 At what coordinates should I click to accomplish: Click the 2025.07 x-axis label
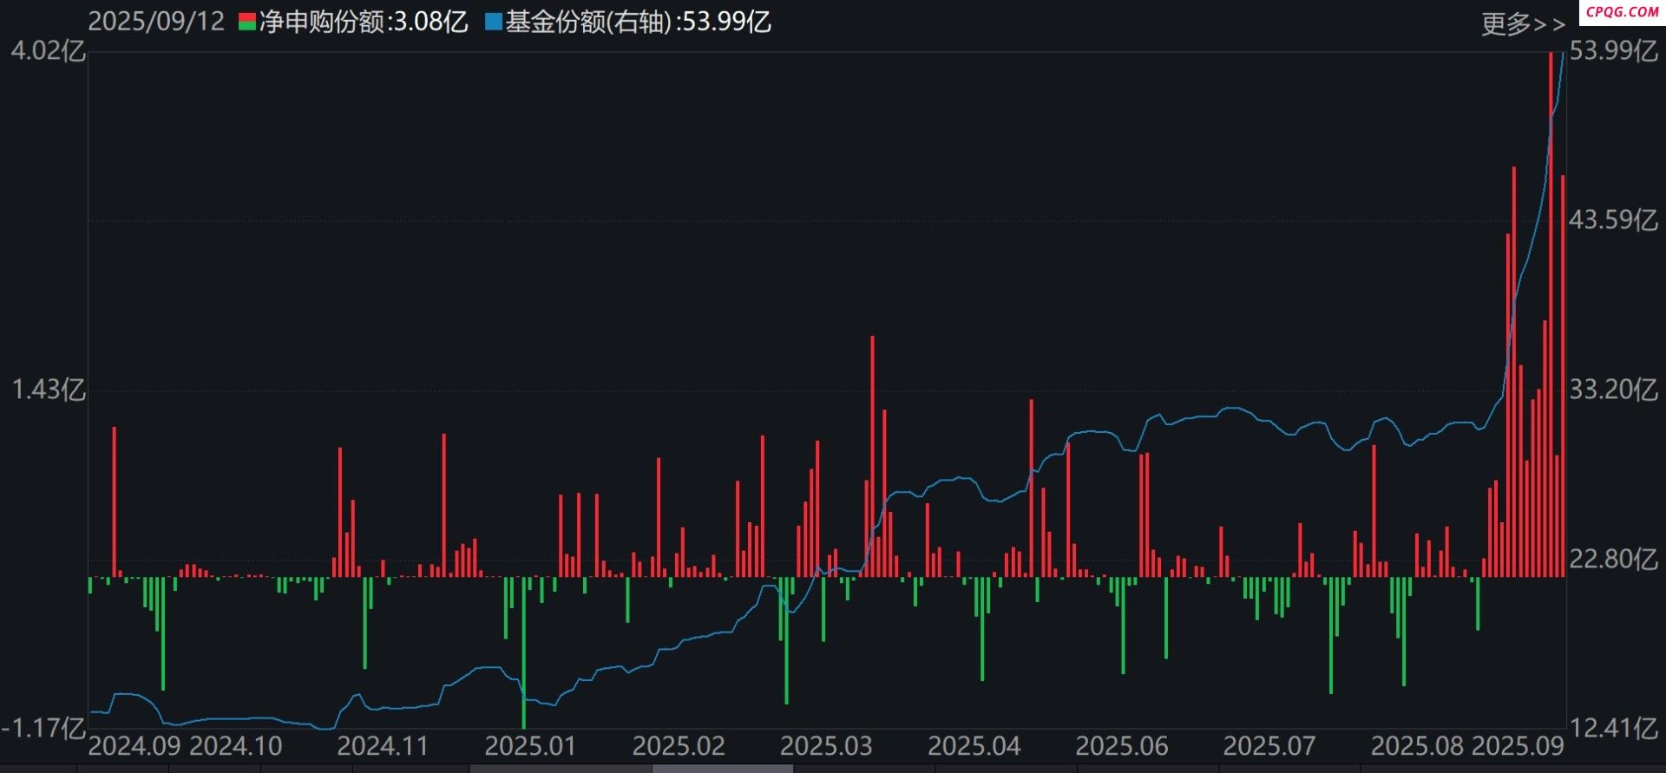tap(1269, 746)
